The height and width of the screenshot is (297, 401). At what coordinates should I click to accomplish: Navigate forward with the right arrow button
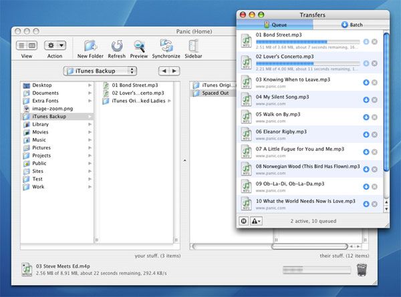174,71
